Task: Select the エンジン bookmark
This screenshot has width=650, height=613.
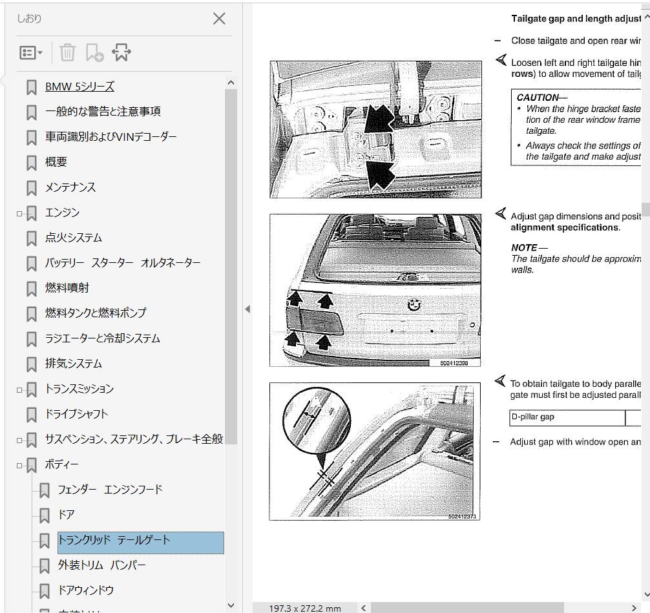Action: (x=62, y=213)
